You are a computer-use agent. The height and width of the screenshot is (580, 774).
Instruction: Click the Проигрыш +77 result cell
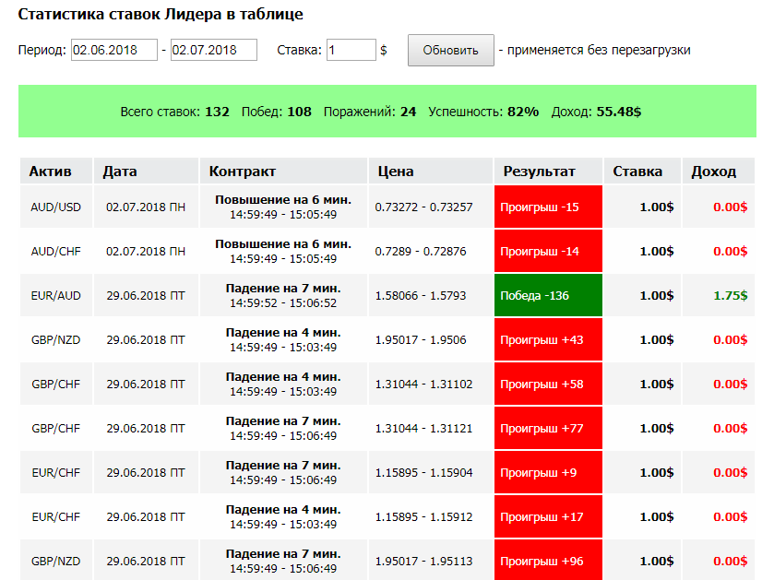click(x=548, y=429)
